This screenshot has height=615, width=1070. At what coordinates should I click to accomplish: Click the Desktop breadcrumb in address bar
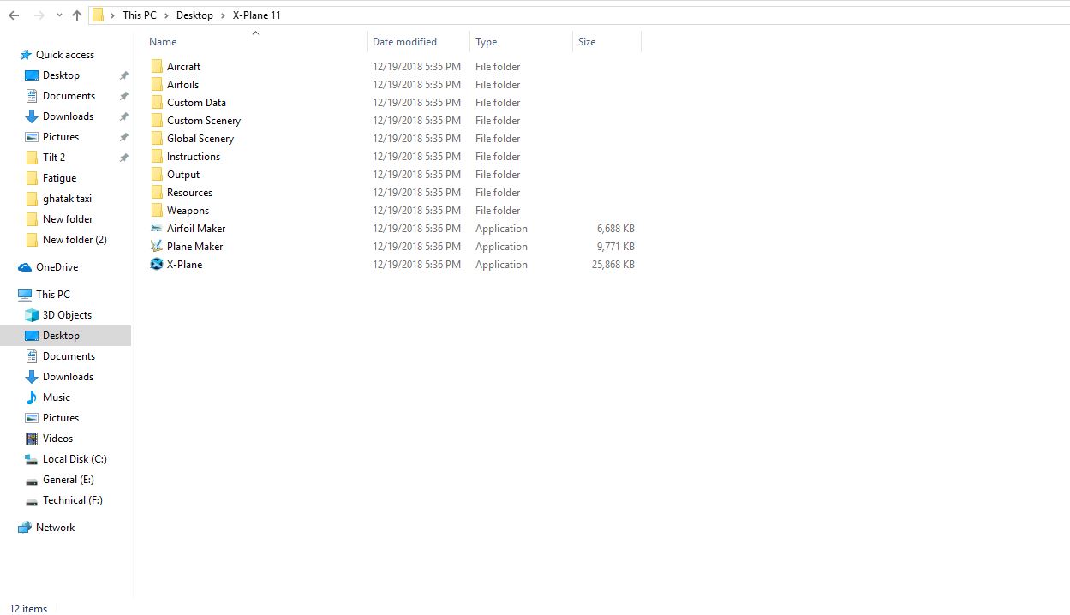coord(194,15)
